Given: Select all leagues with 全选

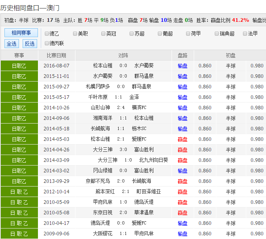Looking at the screenshot, I should [x=12, y=44].
